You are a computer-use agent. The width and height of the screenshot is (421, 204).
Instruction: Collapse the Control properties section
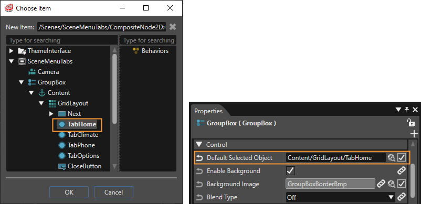198,145
